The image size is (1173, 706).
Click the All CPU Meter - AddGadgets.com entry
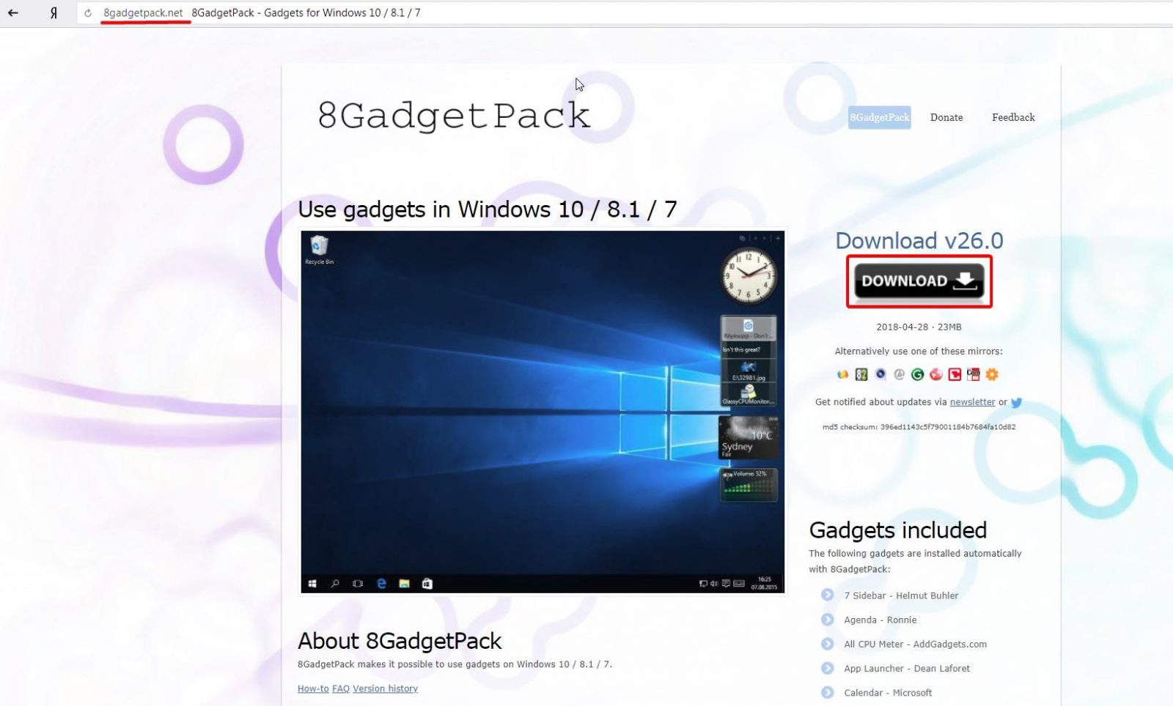(x=915, y=644)
